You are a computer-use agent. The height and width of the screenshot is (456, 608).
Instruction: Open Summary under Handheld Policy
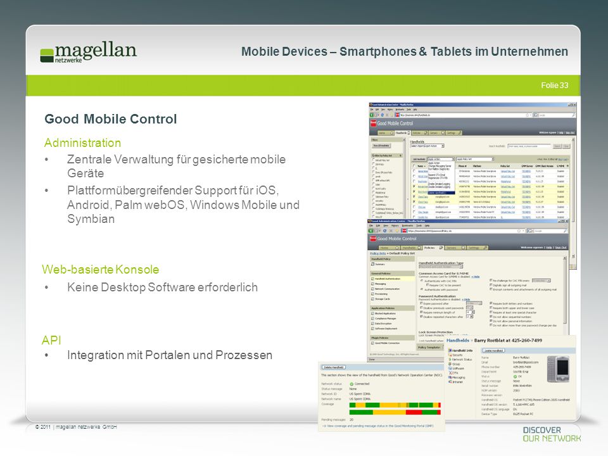(378, 265)
